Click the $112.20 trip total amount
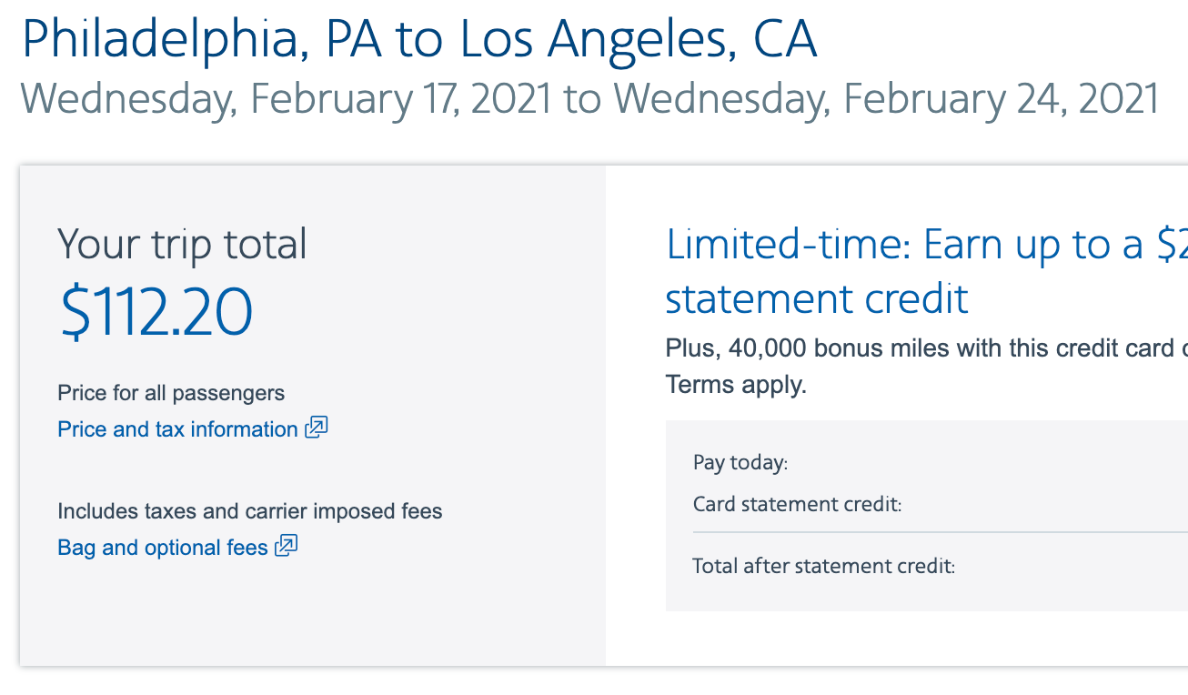Image resolution: width=1188 pixels, height=695 pixels. point(155,312)
